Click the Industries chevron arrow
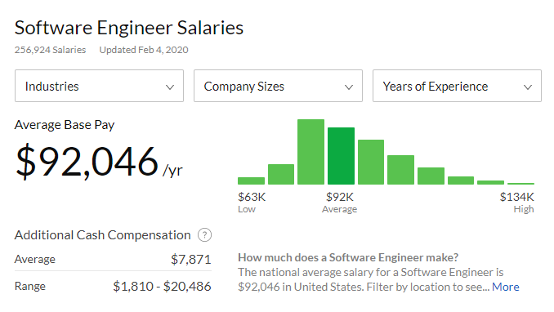Screen dimensions: 554x312 [170, 87]
